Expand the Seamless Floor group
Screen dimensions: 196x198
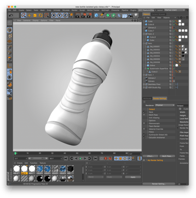[144, 84]
